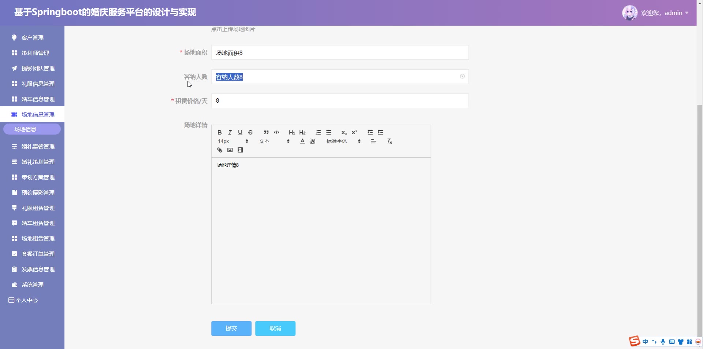Open the text color picker

[x=302, y=141]
